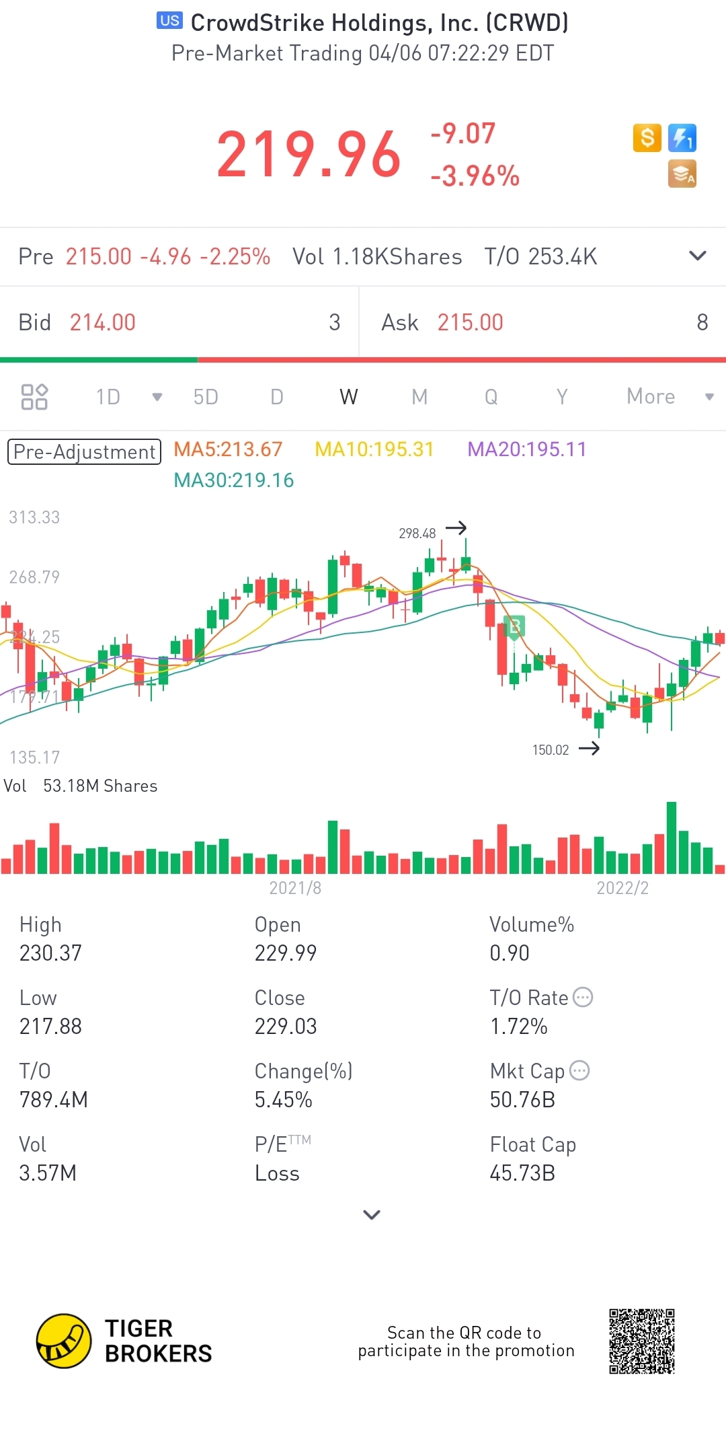Screen dimensions: 726x1443
Task: Tap the Float Cap 45.73B statistic
Action: click(533, 1159)
